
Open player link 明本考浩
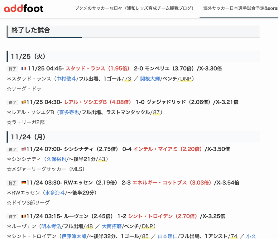51,227
